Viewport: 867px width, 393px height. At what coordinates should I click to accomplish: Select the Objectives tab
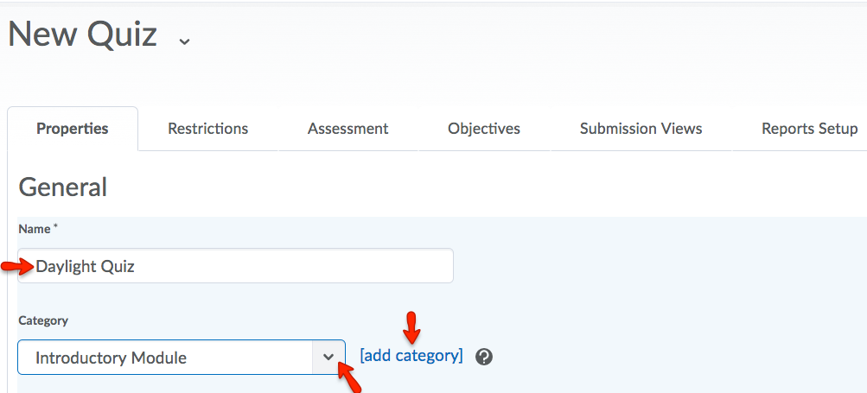(x=484, y=129)
